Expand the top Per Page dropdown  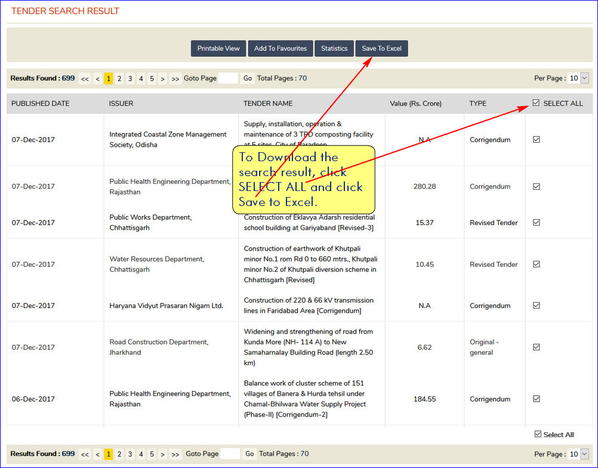(578, 78)
